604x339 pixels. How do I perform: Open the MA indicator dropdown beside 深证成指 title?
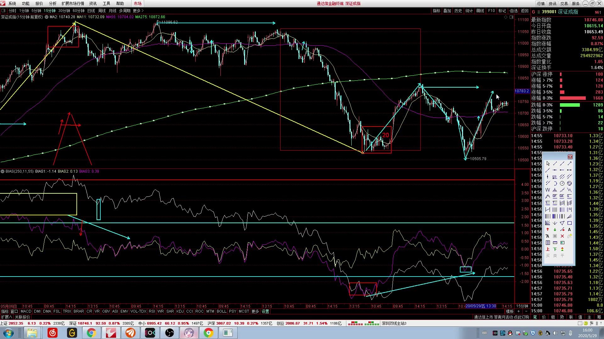tap(47, 17)
